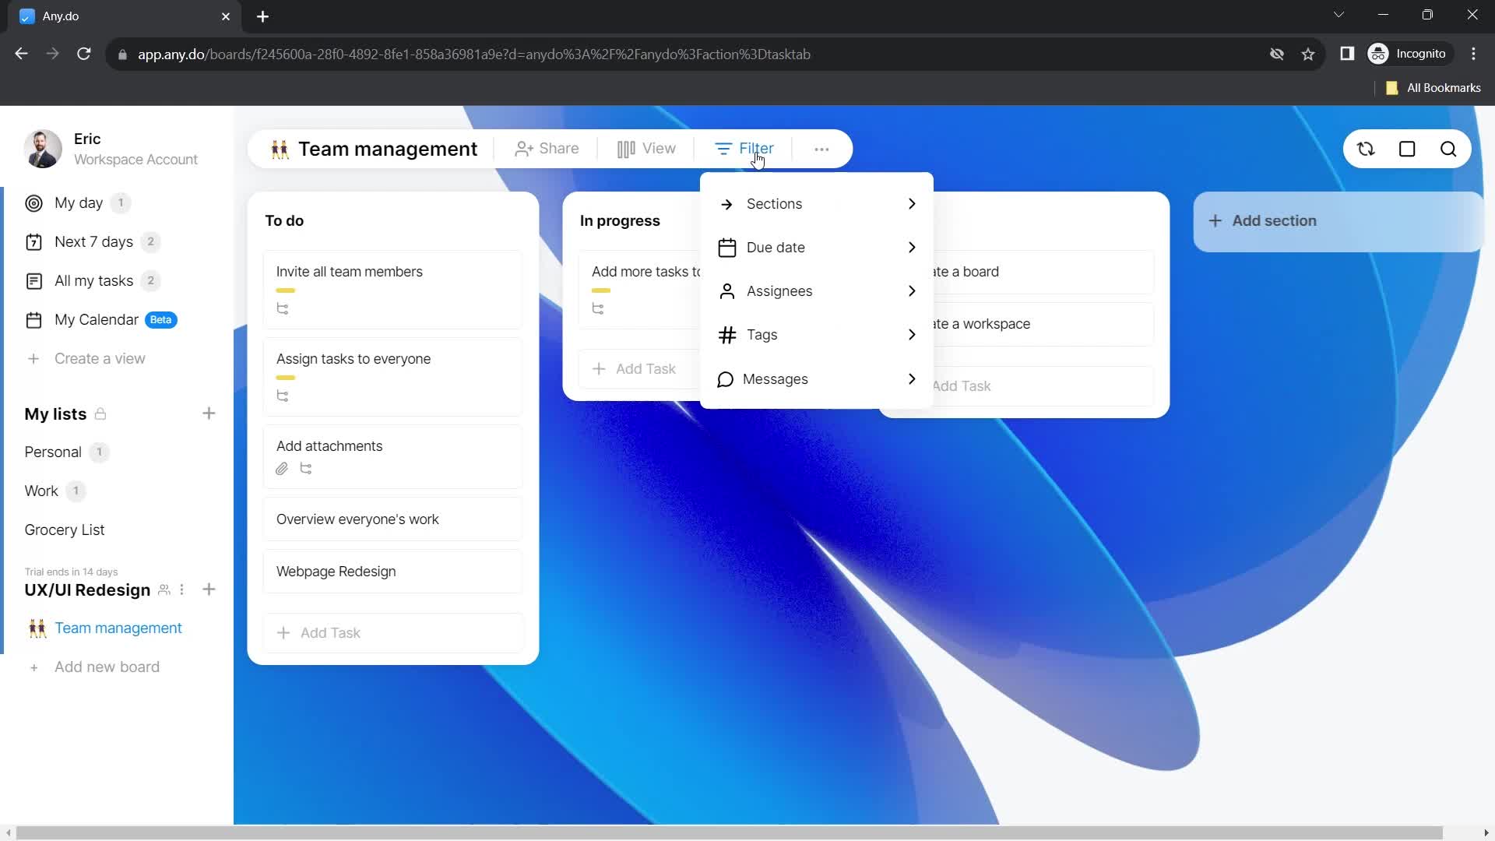Click the browser address bar URL
The width and height of the screenshot is (1495, 841).
tap(473, 55)
